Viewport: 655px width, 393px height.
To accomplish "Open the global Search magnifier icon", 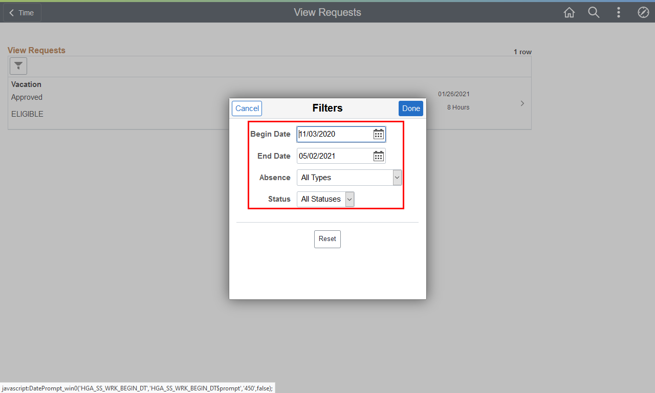I will click(594, 13).
